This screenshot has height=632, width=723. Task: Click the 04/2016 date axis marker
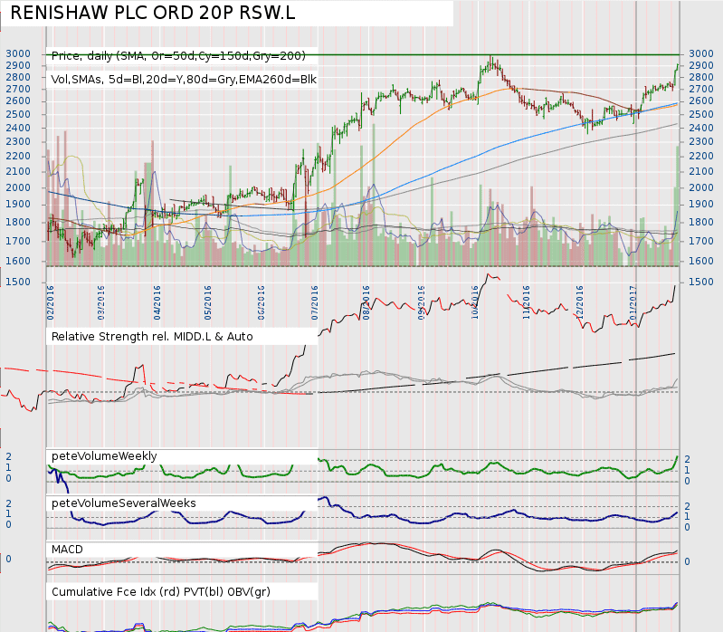click(157, 302)
